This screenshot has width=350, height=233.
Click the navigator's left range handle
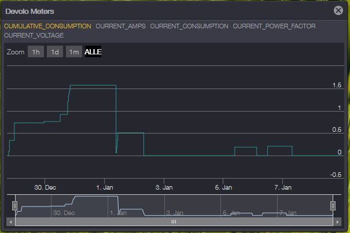pyautogui.click(x=15, y=205)
